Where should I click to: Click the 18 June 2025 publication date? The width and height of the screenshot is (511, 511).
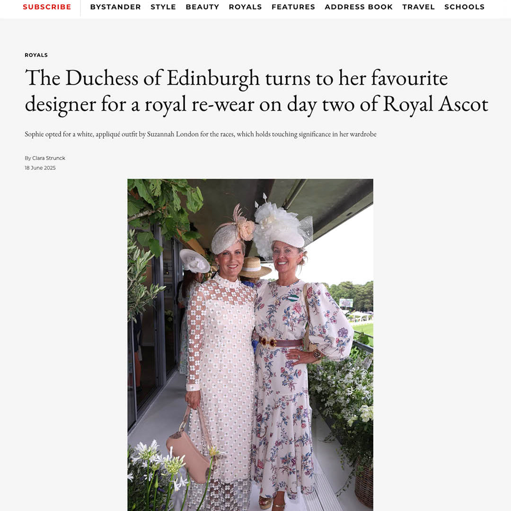(x=40, y=168)
